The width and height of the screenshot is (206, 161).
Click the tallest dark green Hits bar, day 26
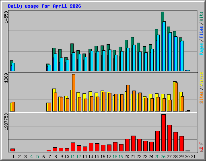point(163,17)
